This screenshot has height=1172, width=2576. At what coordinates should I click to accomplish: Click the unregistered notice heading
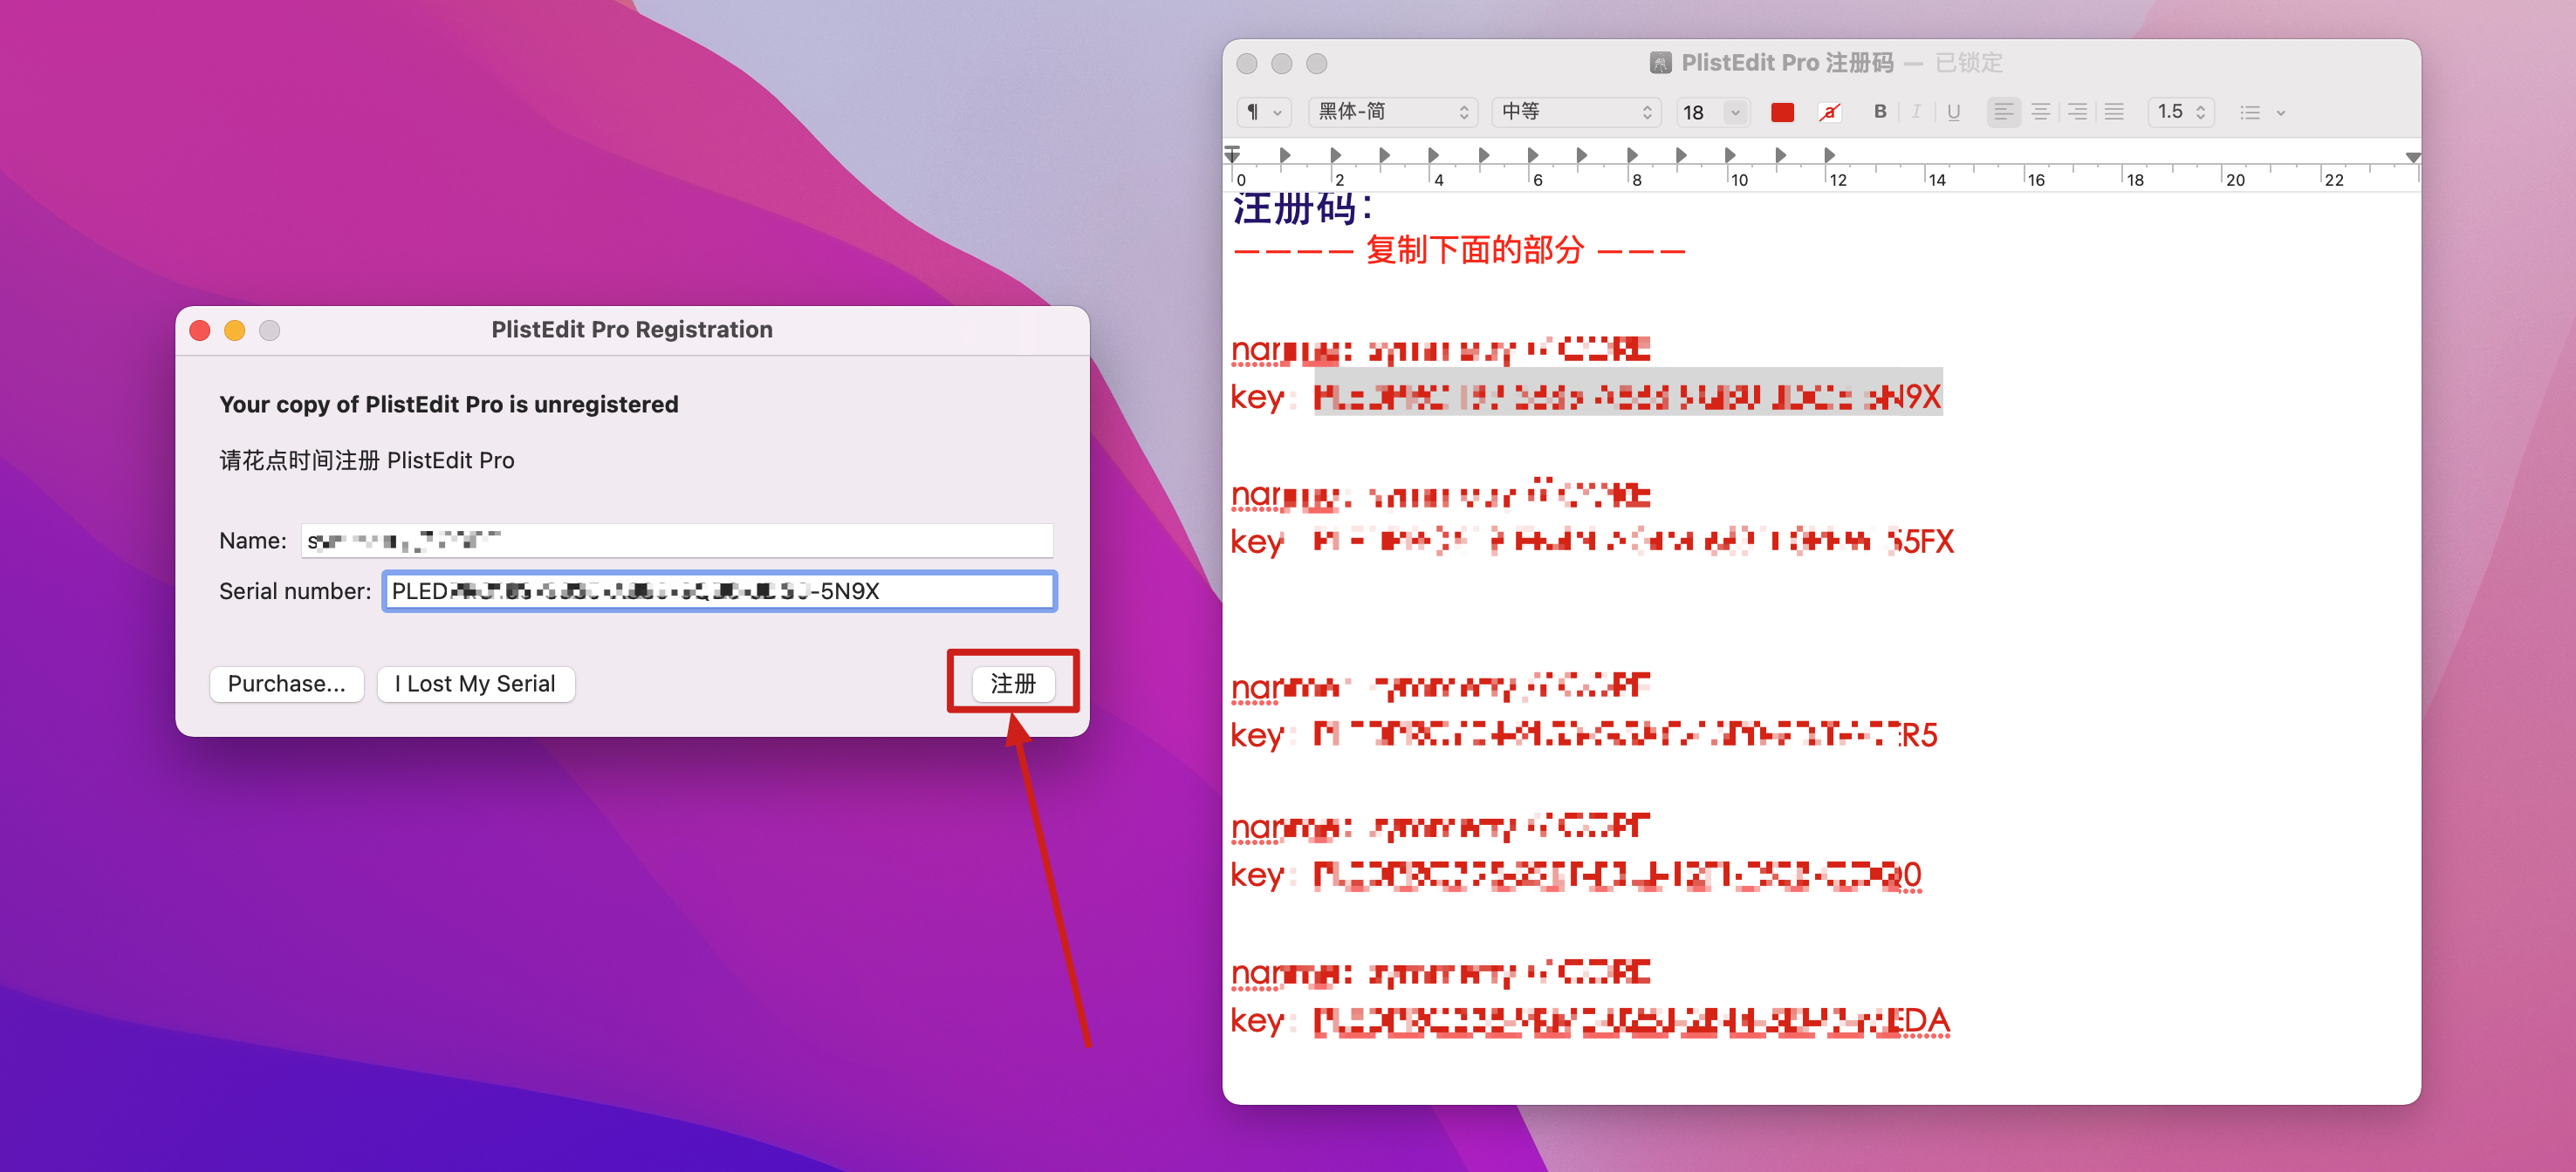[448, 405]
